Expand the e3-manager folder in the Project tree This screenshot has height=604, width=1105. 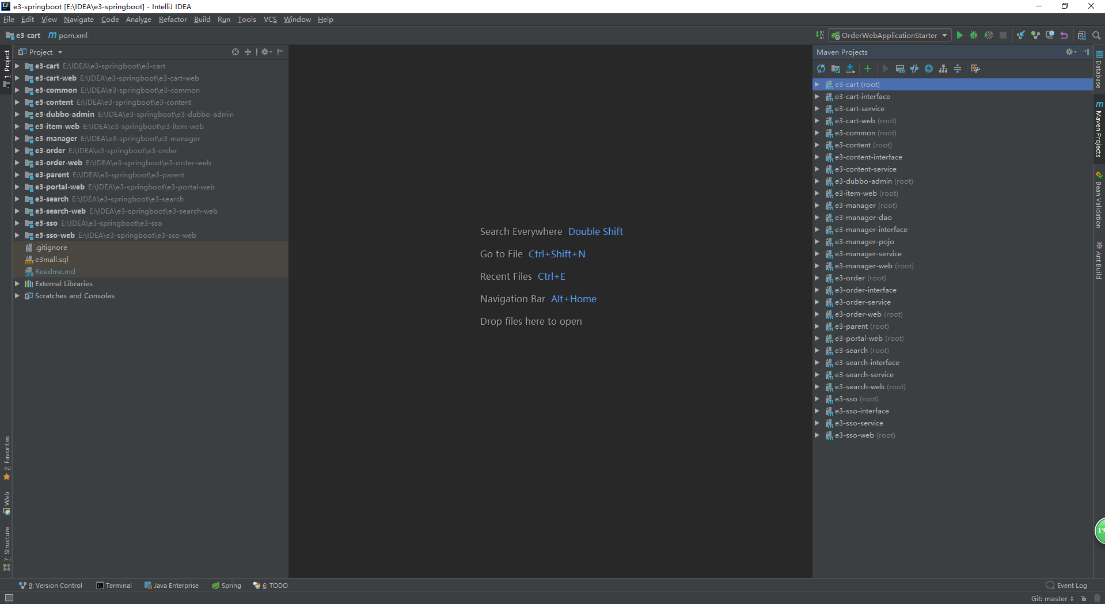coord(17,139)
